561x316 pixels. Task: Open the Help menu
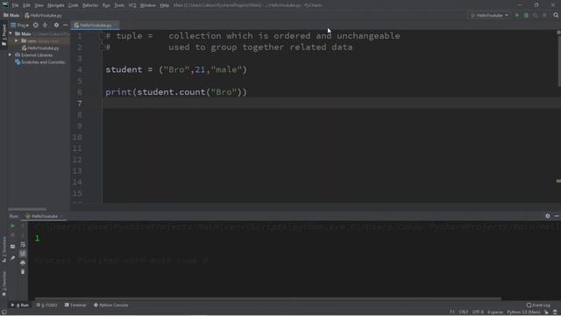tap(165, 5)
